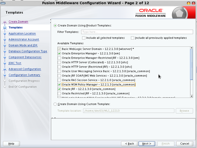Go to Advanced Configuration step
Screen dimensions: 197x148
25,69
